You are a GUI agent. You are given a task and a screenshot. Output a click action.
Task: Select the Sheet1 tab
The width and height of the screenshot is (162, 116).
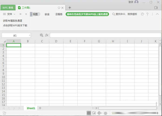(x=31, y=108)
